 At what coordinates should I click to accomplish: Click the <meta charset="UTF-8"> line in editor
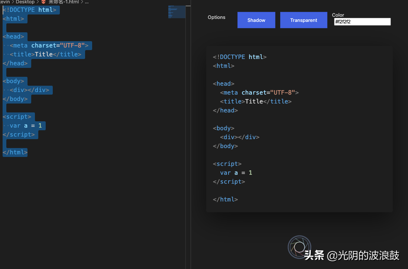click(49, 46)
